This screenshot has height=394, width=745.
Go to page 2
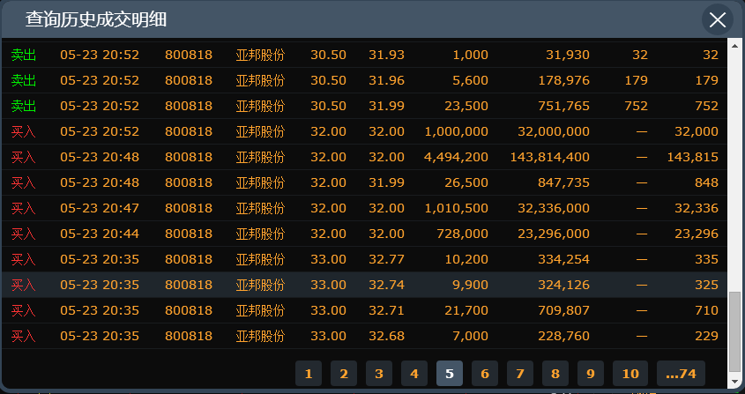(344, 374)
